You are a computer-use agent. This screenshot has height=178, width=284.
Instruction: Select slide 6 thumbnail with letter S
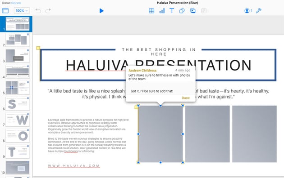pos(18,104)
